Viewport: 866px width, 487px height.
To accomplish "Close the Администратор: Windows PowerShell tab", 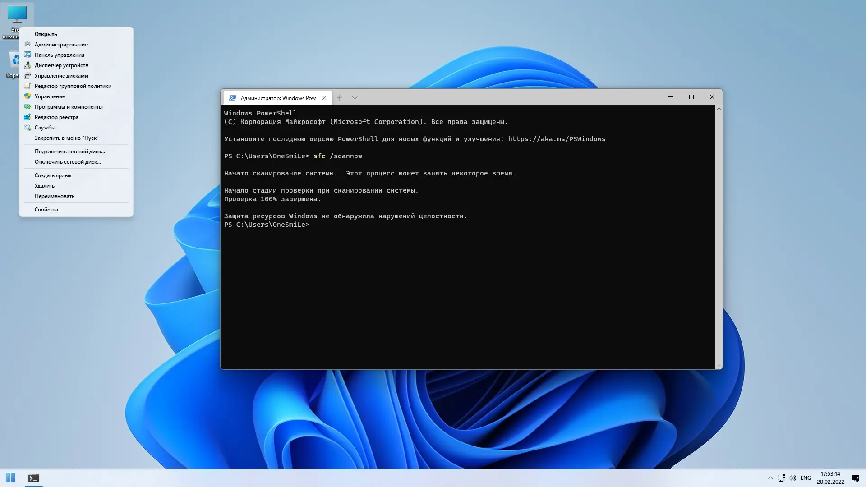I will tap(324, 98).
